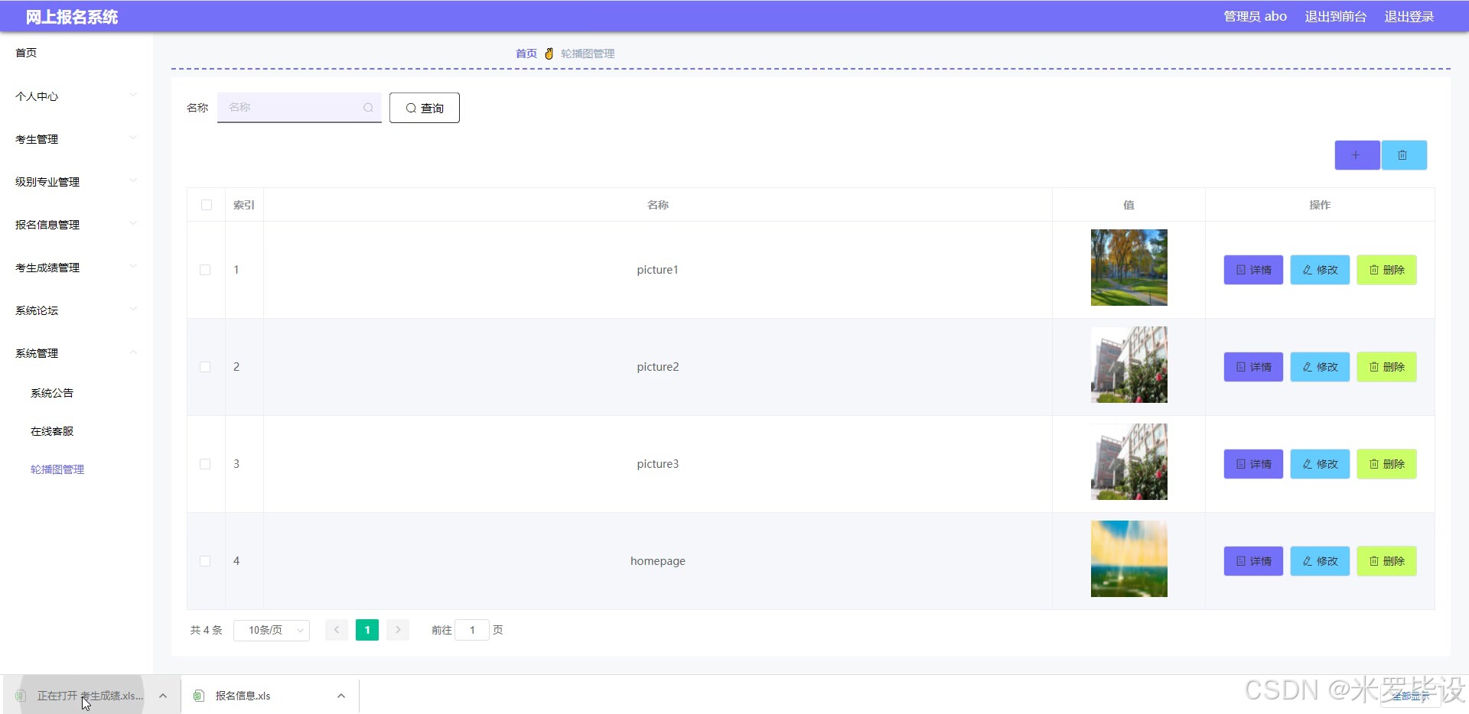1469x714 pixels.
Task: Check the checkbox for row picture3
Action: (x=205, y=464)
